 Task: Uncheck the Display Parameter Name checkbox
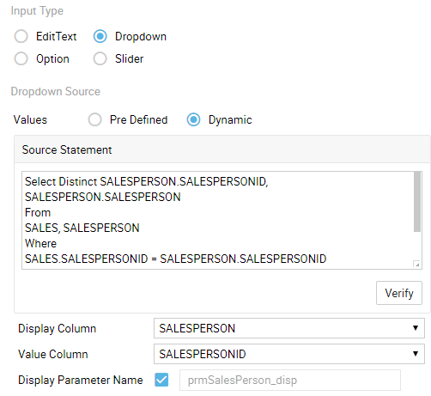pyautogui.click(x=161, y=380)
